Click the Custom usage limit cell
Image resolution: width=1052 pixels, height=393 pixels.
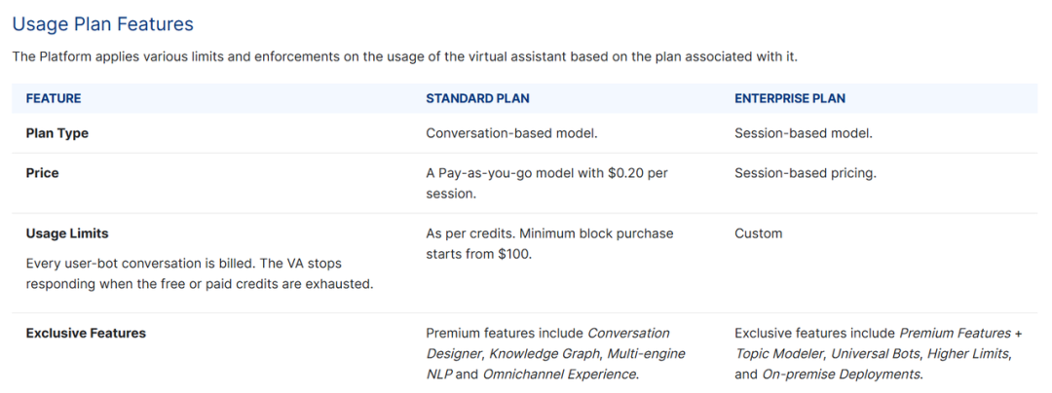point(758,233)
